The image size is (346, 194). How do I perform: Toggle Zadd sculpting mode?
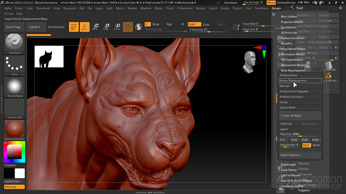[194, 24]
